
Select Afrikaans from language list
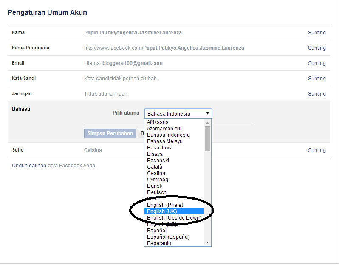(x=174, y=122)
